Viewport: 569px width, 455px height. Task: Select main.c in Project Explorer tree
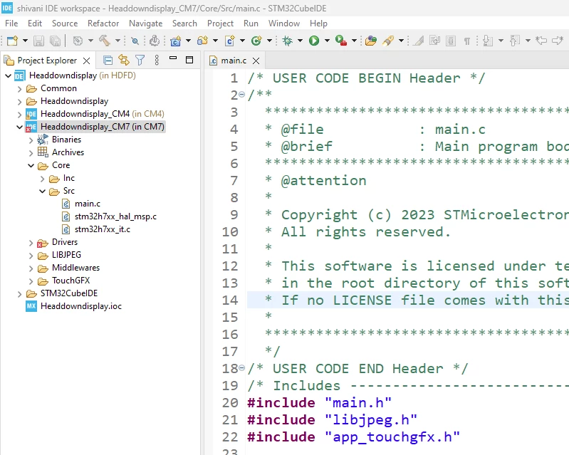click(87, 204)
